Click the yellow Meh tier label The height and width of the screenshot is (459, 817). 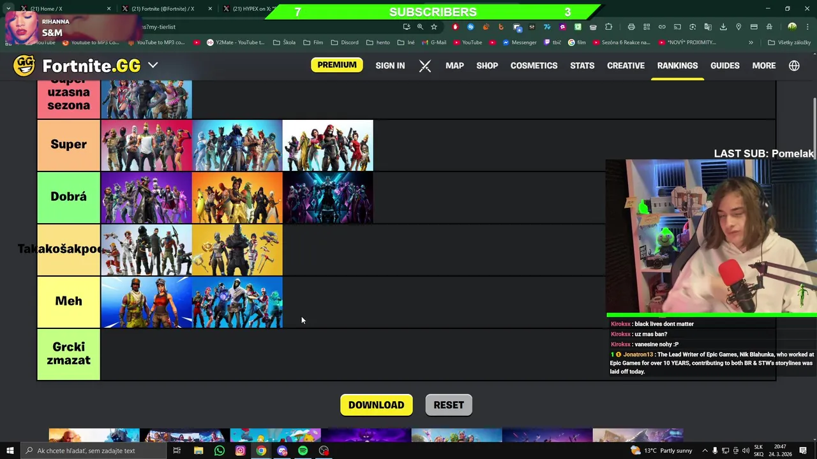click(x=68, y=302)
